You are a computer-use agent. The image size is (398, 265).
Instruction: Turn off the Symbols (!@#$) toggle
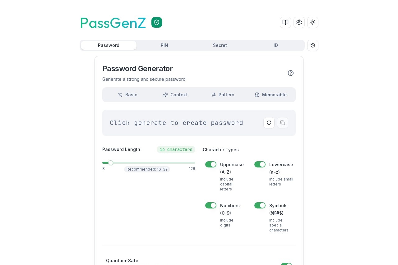pos(260,205)
